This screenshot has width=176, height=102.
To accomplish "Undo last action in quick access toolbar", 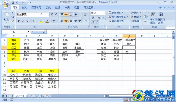I will coord(17,2).
